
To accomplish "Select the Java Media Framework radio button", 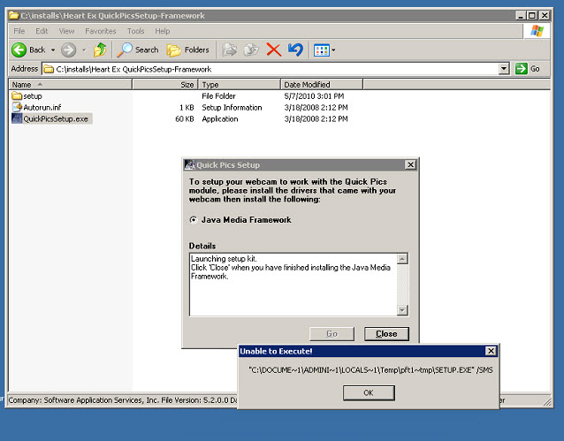I will (194, 220).
